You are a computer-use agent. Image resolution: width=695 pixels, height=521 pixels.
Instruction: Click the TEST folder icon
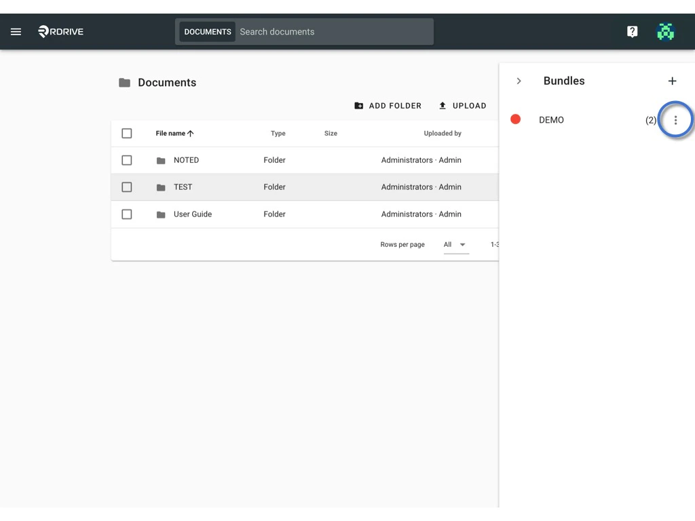(x=161, y=187)
